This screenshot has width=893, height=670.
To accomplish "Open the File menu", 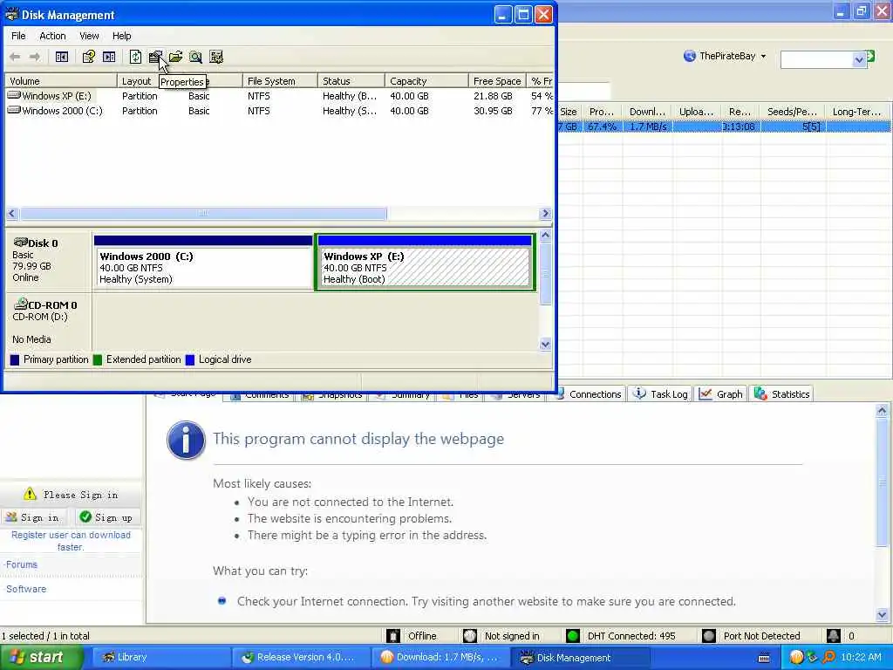I will coord(18,36).
